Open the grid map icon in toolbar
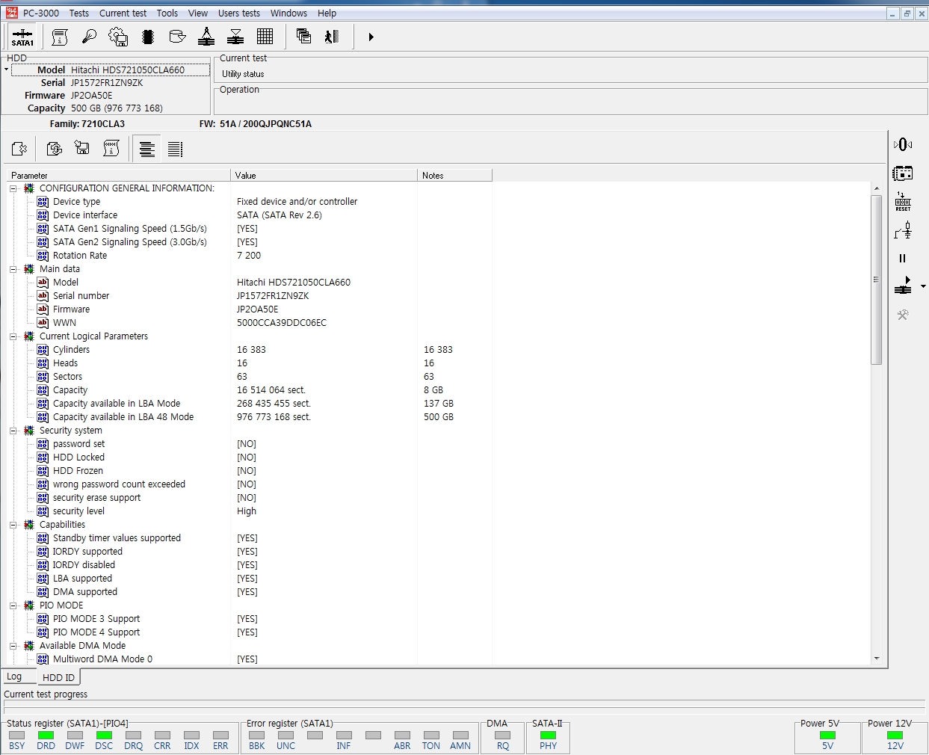The width and height of the screenshot is (929, 755). point(265,37)
